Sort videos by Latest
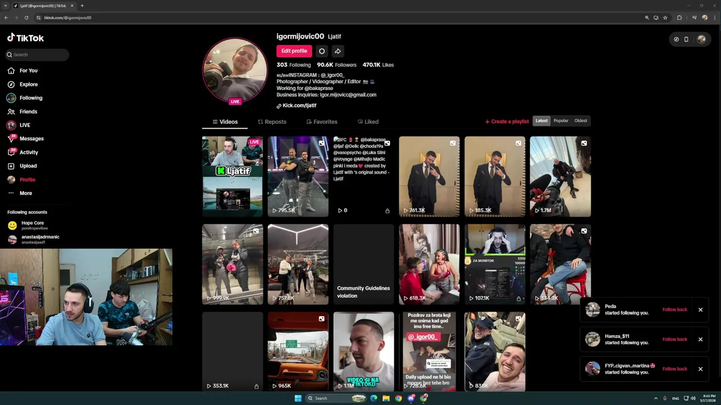The width and height of the screenshot is (721, 405). pos(541,121)
